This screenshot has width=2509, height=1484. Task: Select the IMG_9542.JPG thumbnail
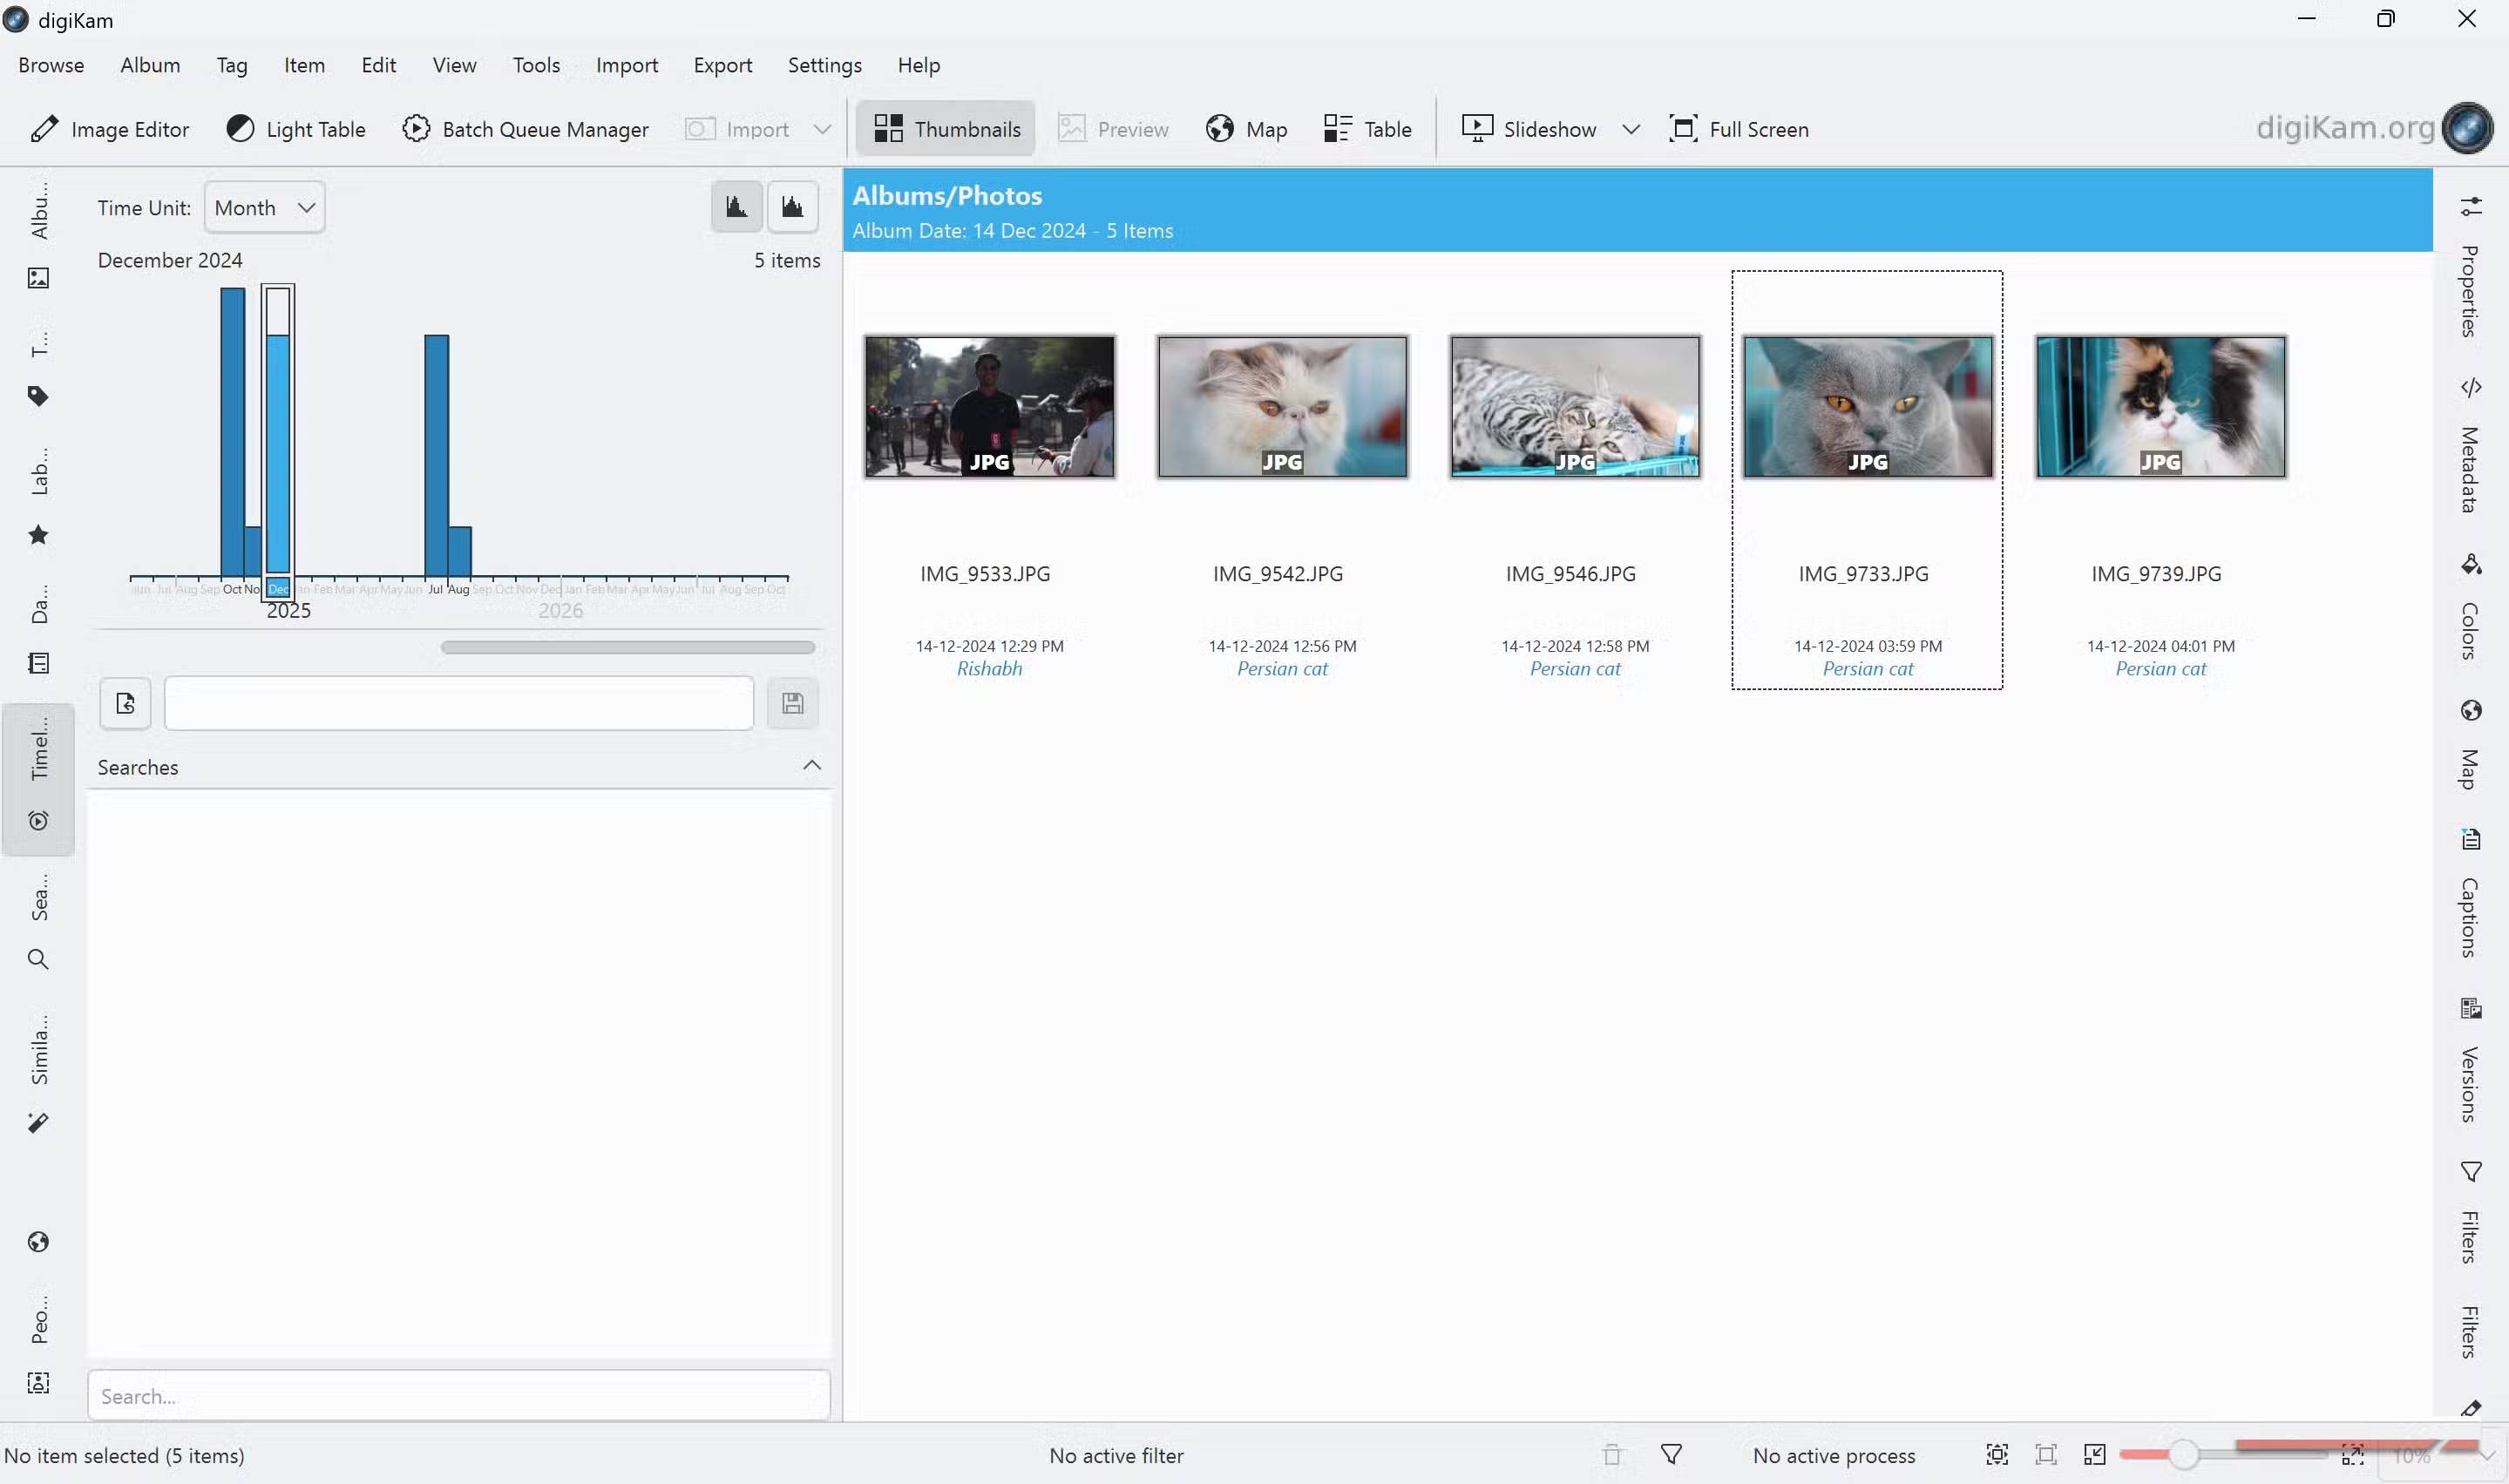click(1282, 407)
